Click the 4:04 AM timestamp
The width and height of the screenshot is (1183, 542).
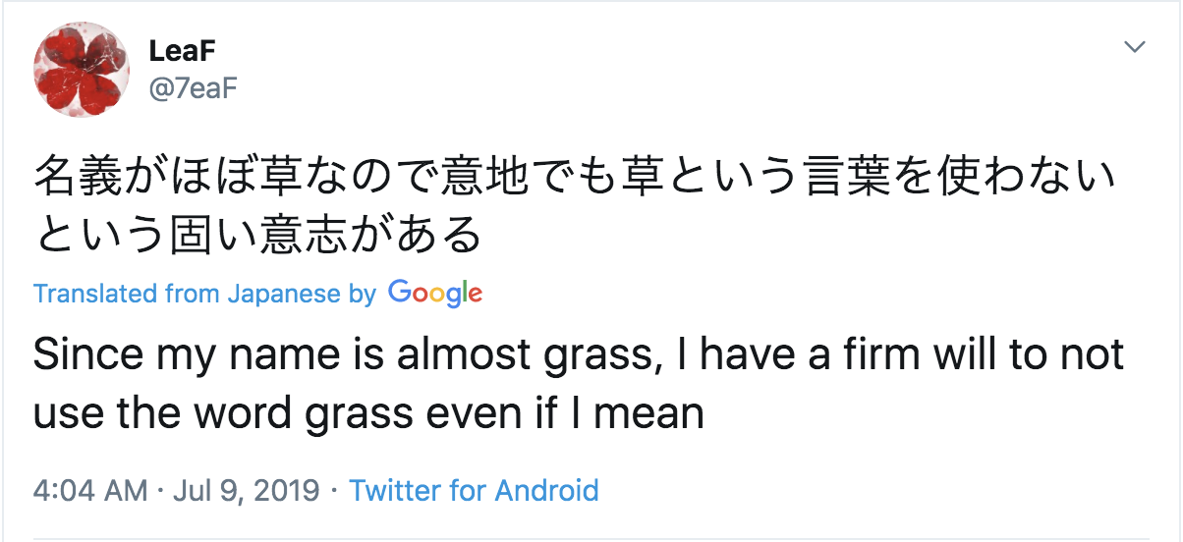click(89, 490)
